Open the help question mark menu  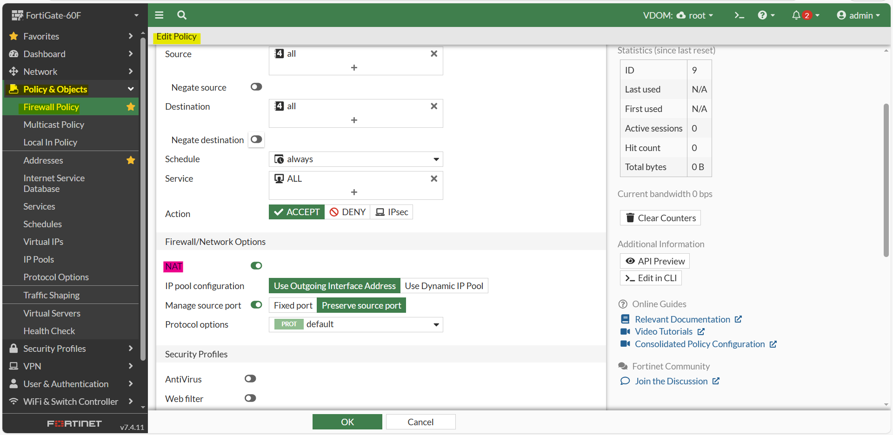766,15
